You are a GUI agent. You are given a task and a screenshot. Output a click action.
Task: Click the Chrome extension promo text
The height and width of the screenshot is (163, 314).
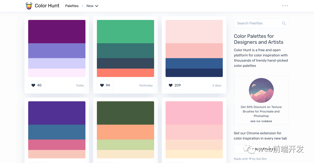pyautogui.click(x=260, y=136)
